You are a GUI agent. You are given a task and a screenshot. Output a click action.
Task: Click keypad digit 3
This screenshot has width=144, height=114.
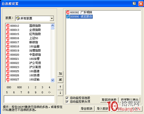click(42, 87)
